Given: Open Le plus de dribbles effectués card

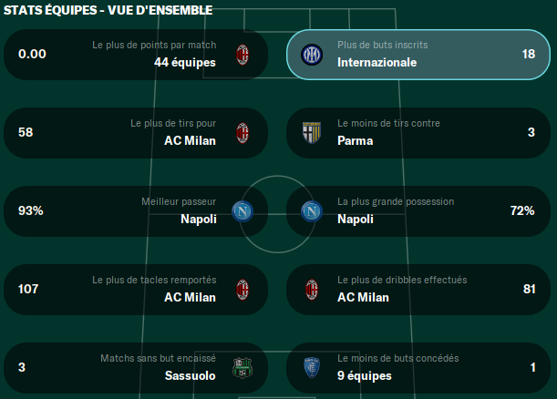Looking at the screenshot, I should pos(418,290).
